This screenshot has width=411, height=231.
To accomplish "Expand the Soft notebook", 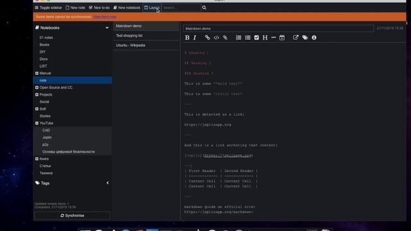I will (37, 109).
